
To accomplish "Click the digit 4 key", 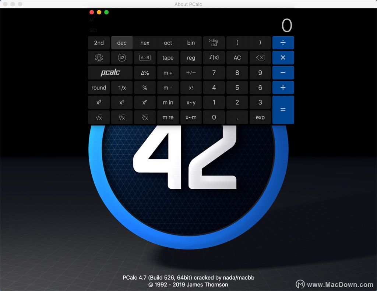I will coord(214,88).
